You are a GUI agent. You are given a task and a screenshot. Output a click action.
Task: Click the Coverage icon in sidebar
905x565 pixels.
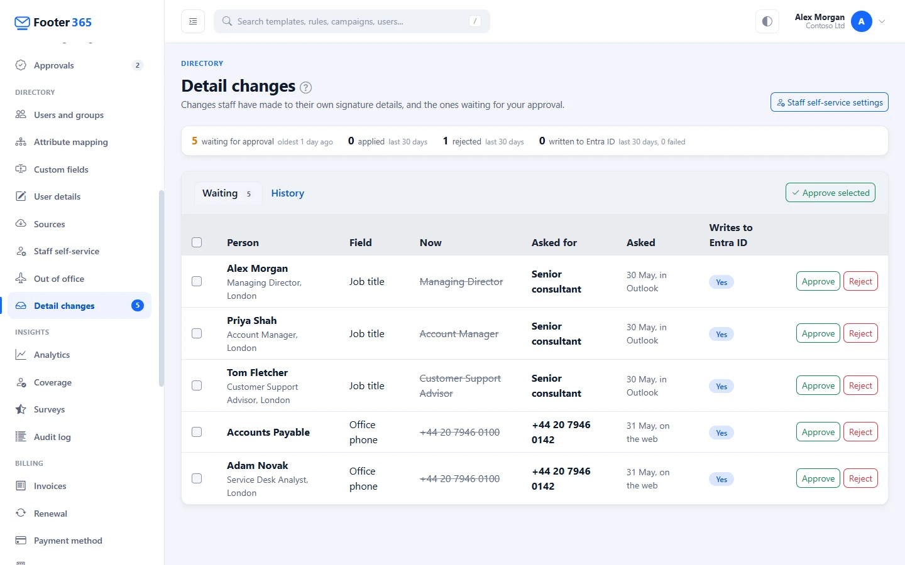21,382
